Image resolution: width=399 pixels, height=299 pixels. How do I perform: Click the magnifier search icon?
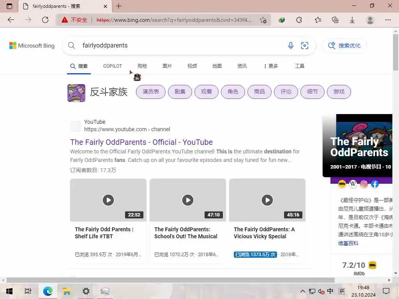pyautogui.click(x=72, y=46)
